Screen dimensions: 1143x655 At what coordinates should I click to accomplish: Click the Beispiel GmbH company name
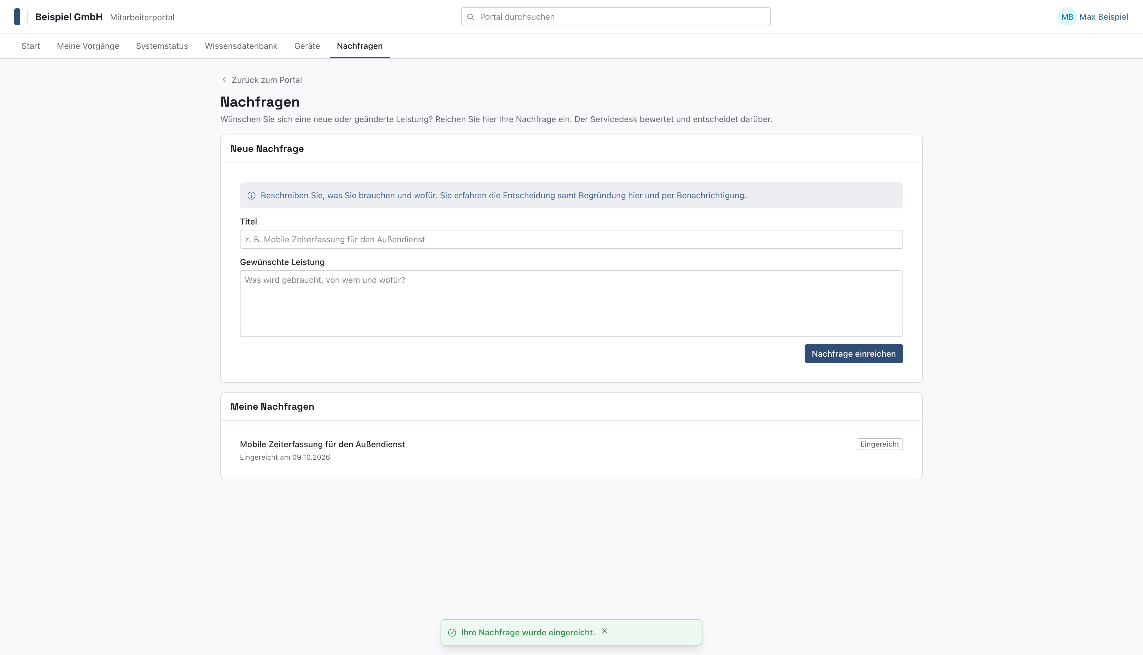click(x=69, y=17)
